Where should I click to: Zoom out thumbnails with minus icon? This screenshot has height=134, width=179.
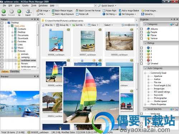(122, 25)
